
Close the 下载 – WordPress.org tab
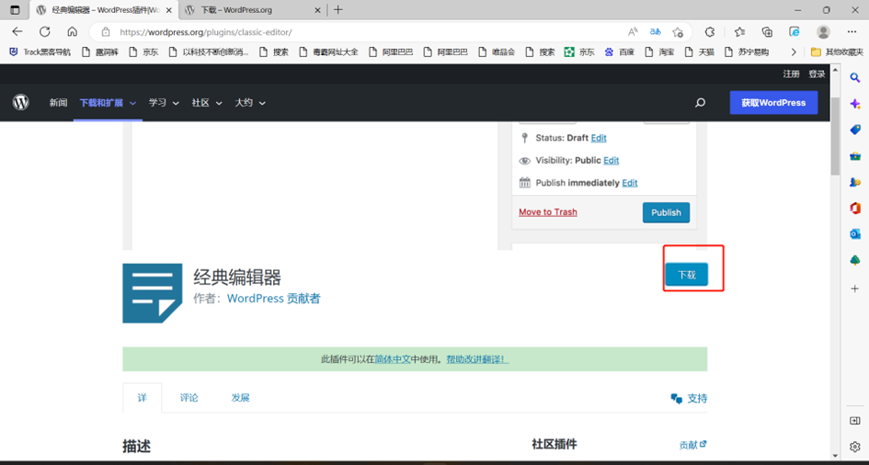coord(317,10)
